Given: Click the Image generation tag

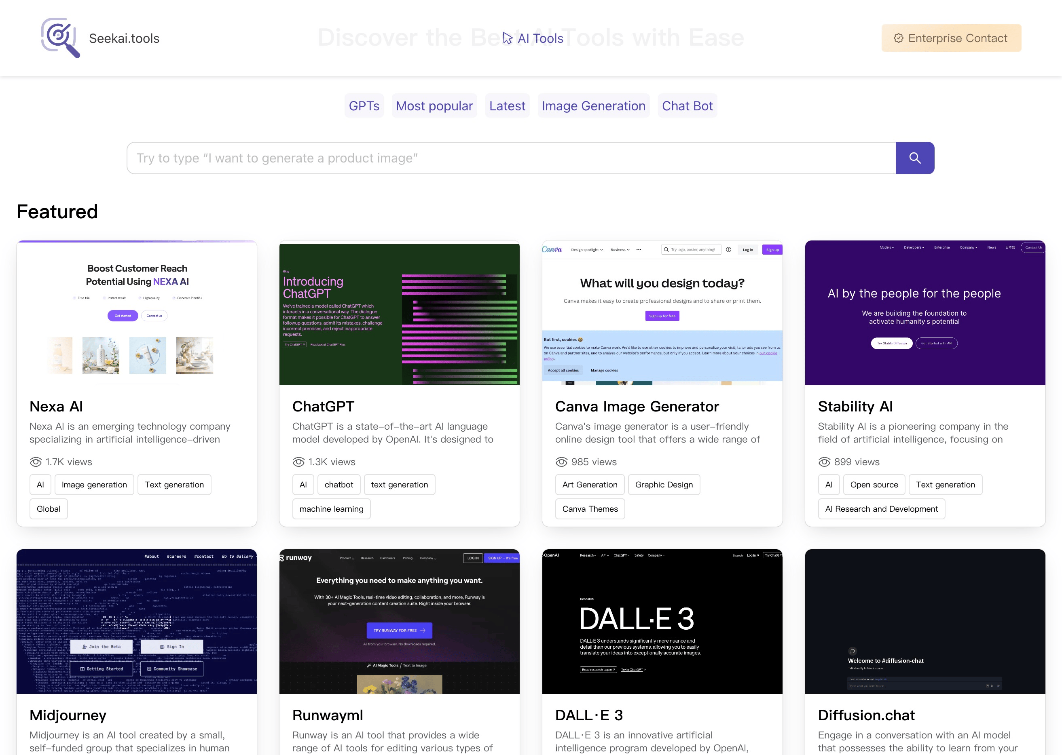Looking at the screenshot, I should coord(94,485).
